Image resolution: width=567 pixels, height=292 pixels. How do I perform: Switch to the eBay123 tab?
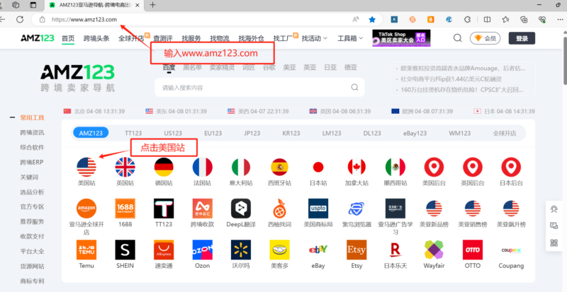click(415, 133)
